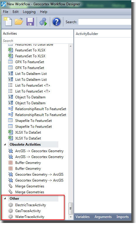The height and width of the screenshot is (225, 136).
Task: Open a workflow via folder icon
Action: click(19, 21)
